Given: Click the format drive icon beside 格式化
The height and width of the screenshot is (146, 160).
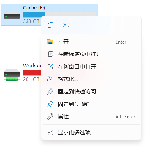Looking at the screenshot, I should [x=50, y=79].
